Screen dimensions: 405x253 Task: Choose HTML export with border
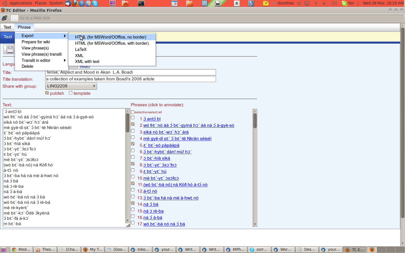tap(112, 43)
